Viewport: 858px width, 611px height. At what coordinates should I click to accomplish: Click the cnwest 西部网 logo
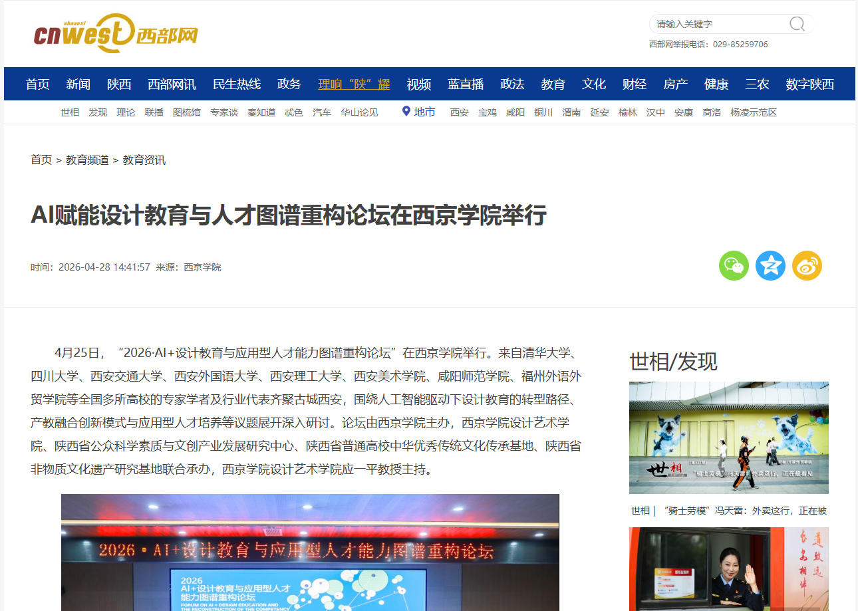116,33
